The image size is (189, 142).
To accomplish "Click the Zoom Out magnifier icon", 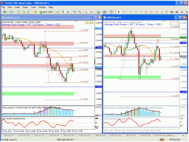I will 80,12.
